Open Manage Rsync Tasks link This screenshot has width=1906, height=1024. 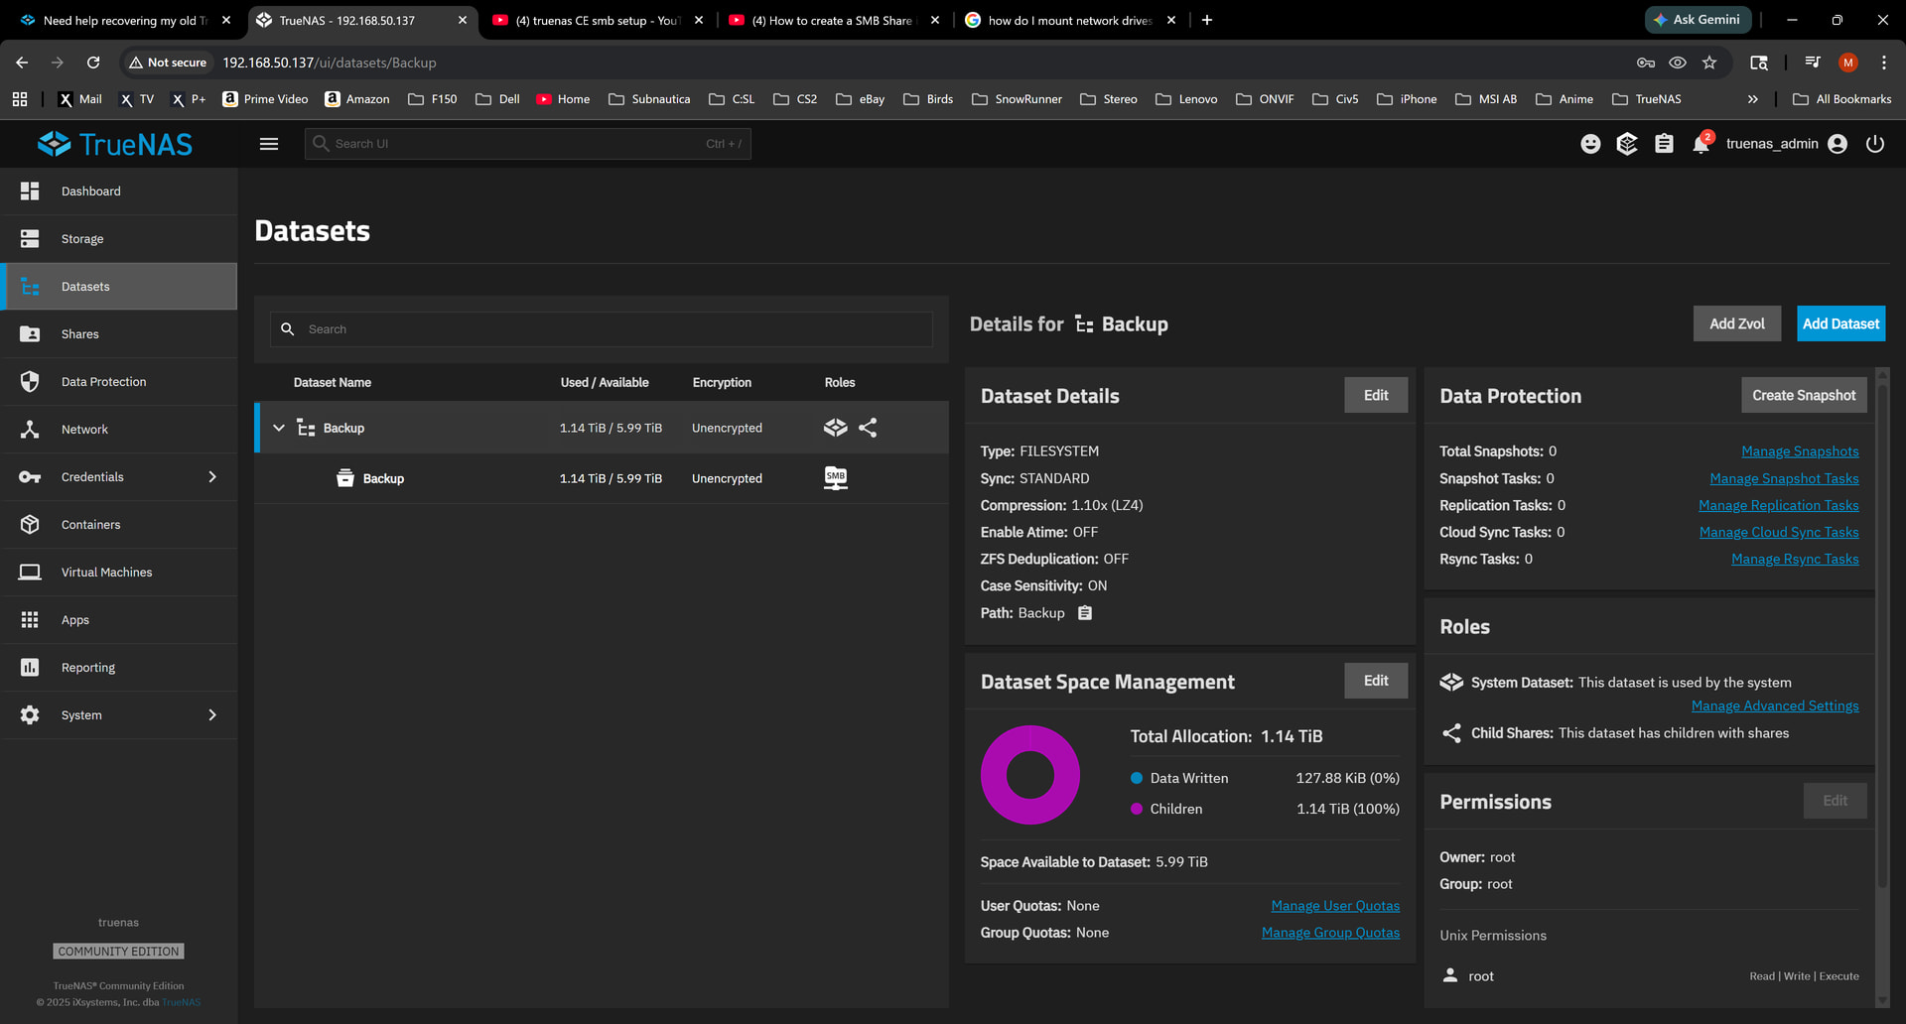point(1795,559)
